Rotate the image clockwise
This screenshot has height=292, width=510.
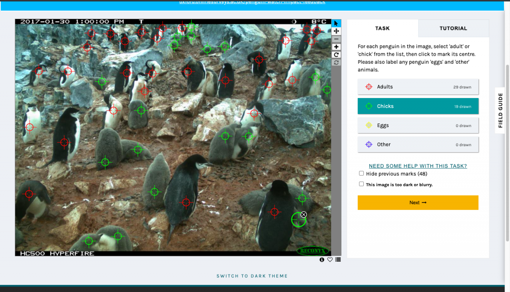point(336,55)
